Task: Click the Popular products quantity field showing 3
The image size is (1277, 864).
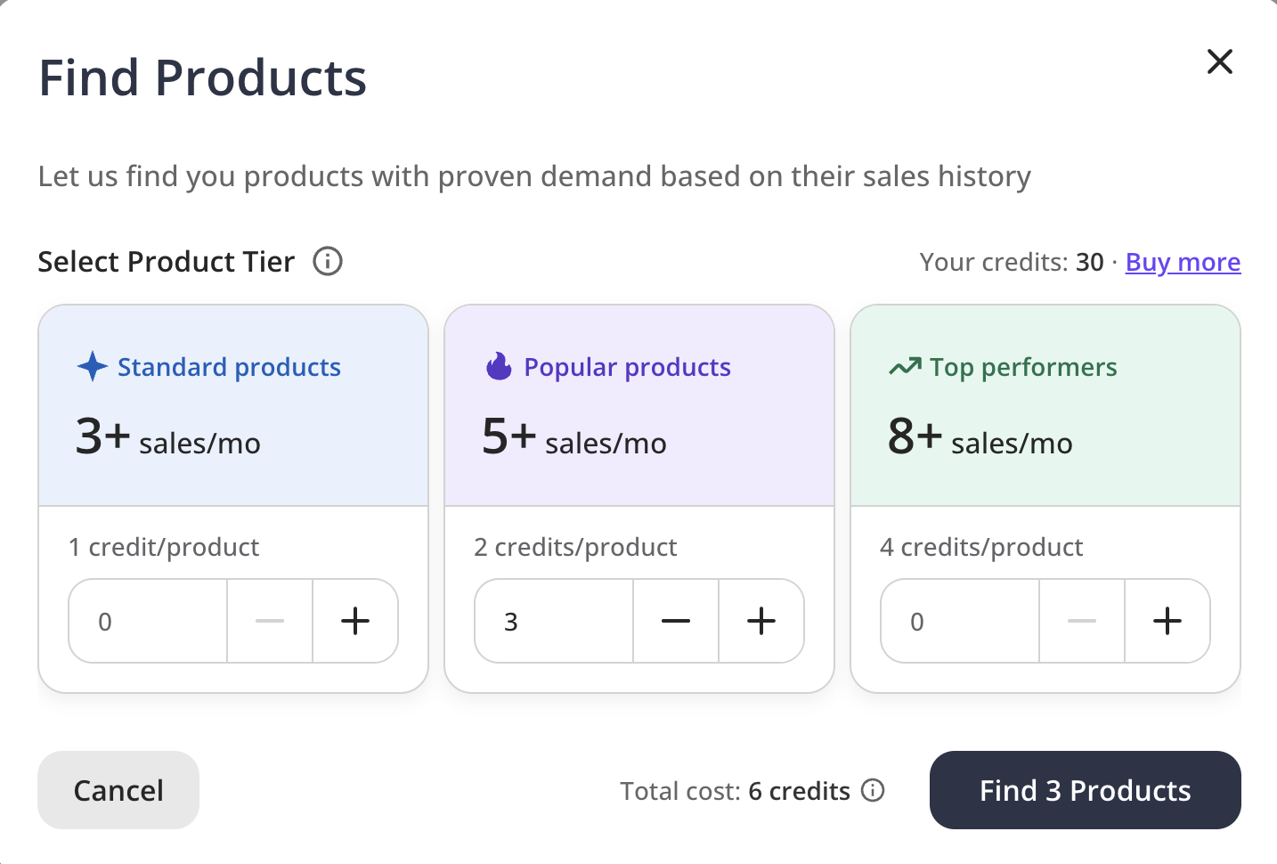Action: click(554, 621)
